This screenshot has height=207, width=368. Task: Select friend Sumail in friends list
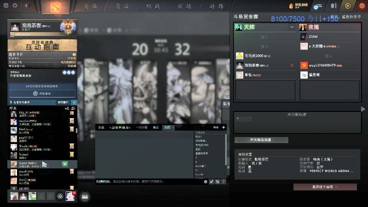[x=42, y=156]
